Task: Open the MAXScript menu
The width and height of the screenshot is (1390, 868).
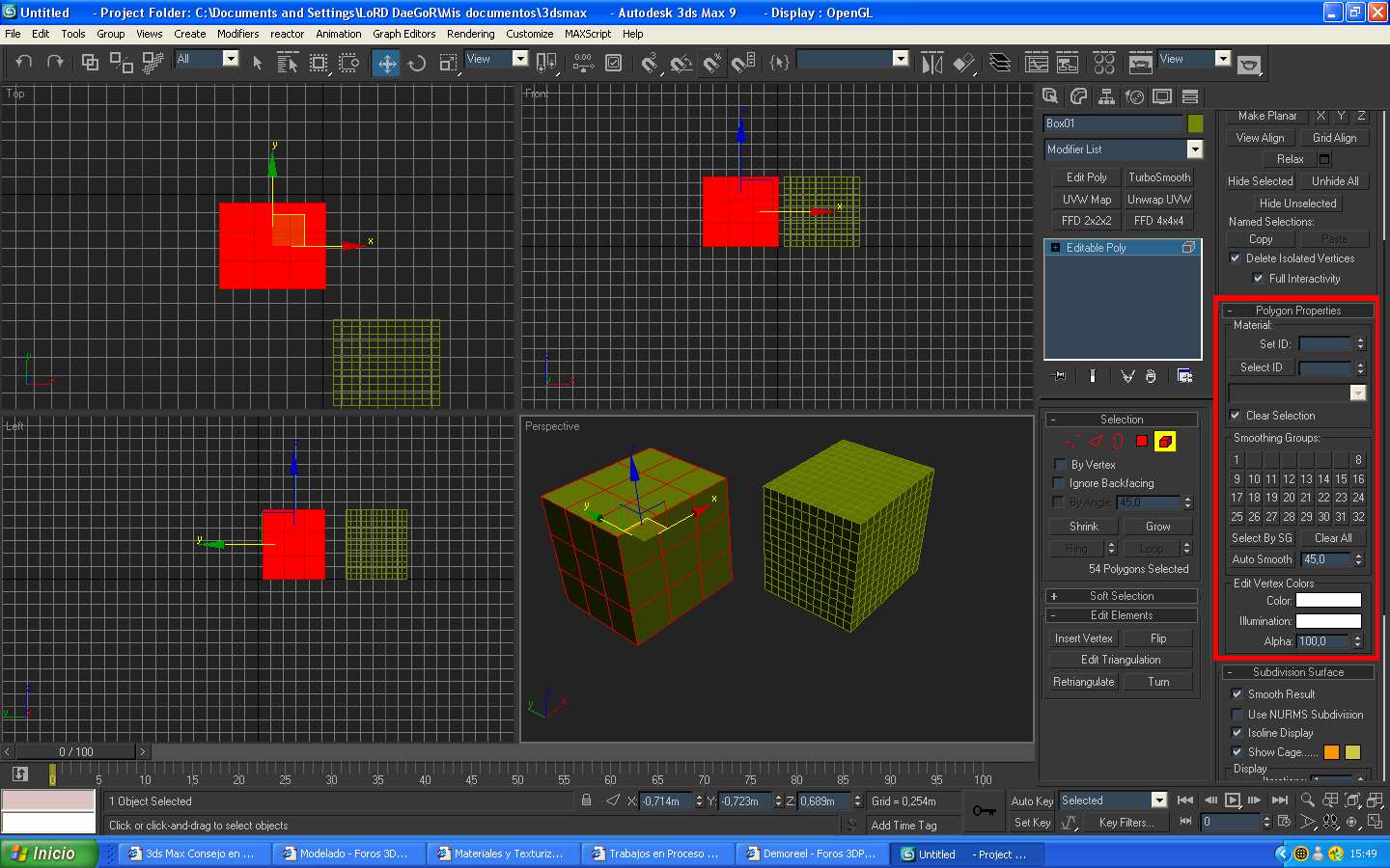Action: [x=588, y=34]
